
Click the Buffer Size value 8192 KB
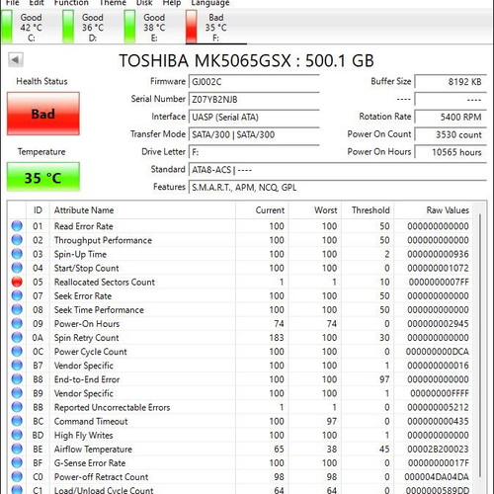[x=451, y=82]
